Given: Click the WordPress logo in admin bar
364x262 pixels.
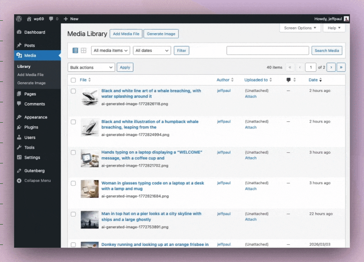Looking at the screenshot, I should (19, 19).
